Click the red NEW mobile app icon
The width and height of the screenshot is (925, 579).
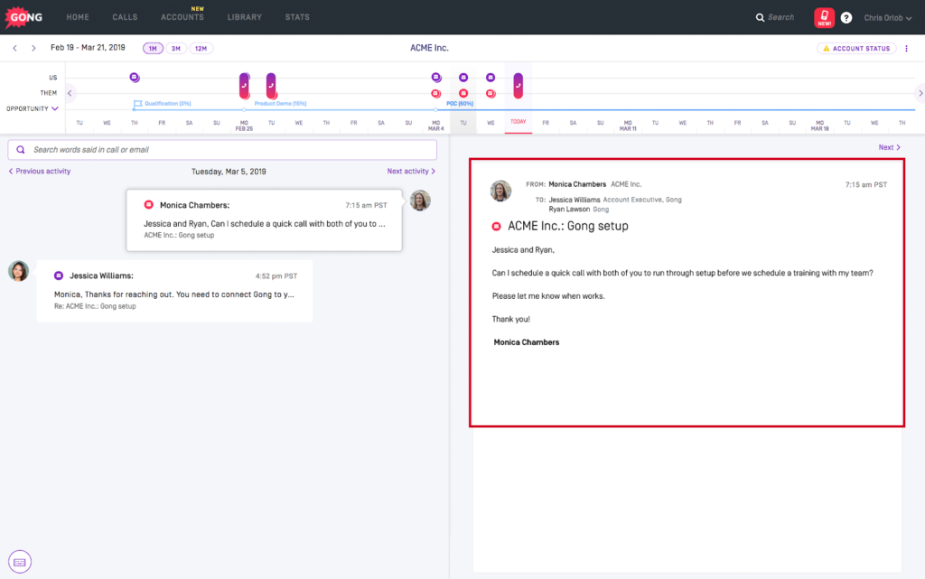point(823,16)
